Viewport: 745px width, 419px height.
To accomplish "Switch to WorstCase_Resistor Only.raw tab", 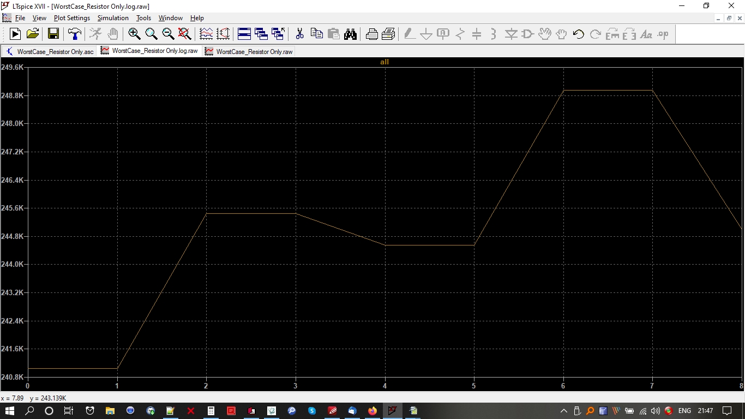I will (x=249, y=51).
